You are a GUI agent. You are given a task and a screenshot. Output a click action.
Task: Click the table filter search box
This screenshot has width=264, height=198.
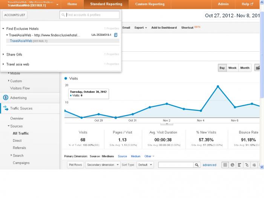[x=176, y=165]
